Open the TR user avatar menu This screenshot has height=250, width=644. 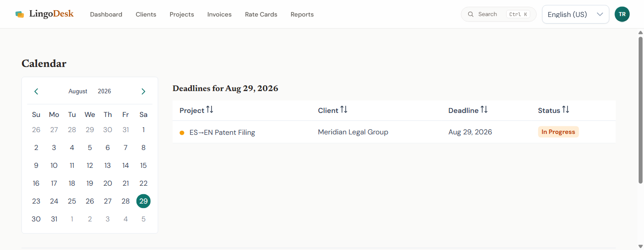point(622,14)
